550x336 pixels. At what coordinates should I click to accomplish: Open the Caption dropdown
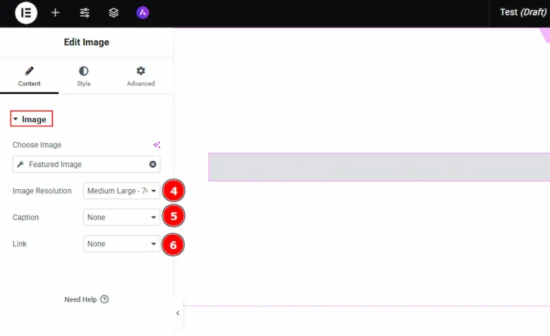pyautogui.click(x=121, y=217)
